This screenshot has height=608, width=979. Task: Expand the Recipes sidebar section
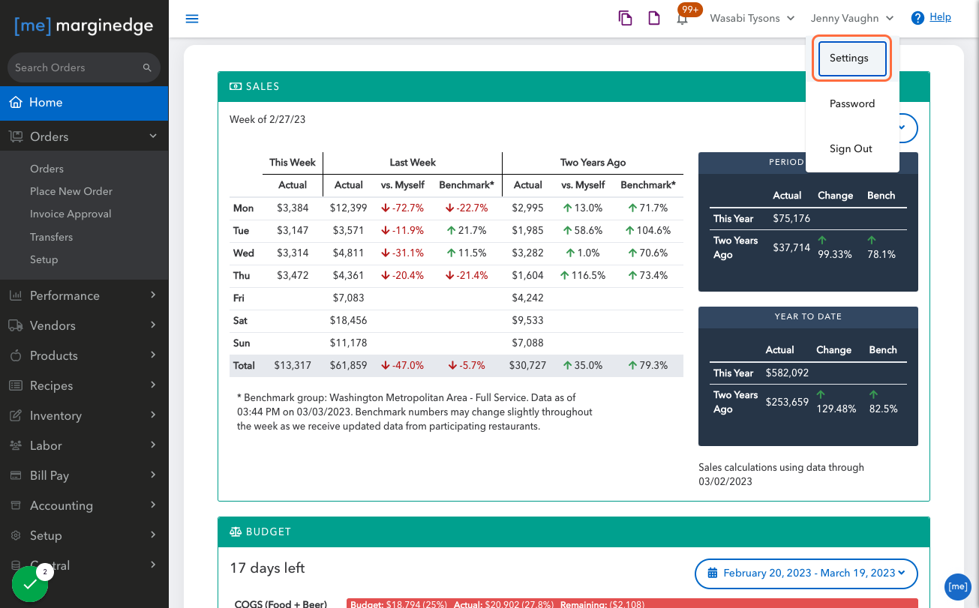click(x=153, y=385)
